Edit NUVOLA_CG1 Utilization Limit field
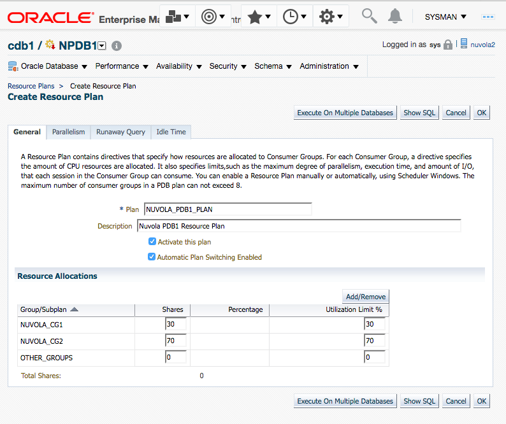 [374, 324]
